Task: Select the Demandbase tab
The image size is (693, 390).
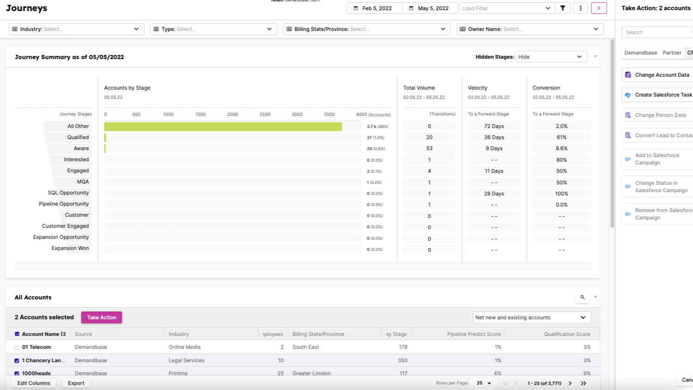Action: (x=640, y=53)
